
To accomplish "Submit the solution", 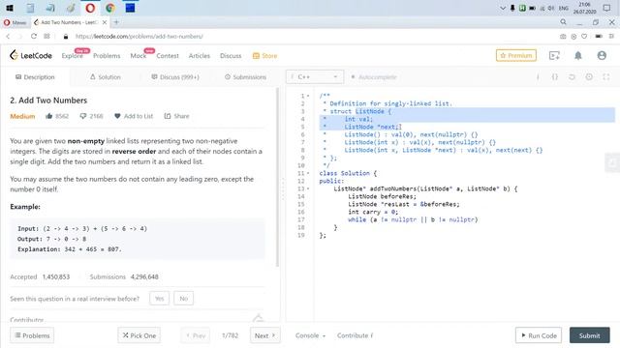I will pos(590,335).
